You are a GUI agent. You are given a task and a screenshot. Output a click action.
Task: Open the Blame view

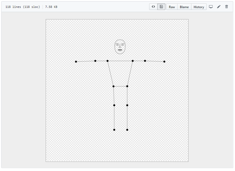click(x=184, y=7)
